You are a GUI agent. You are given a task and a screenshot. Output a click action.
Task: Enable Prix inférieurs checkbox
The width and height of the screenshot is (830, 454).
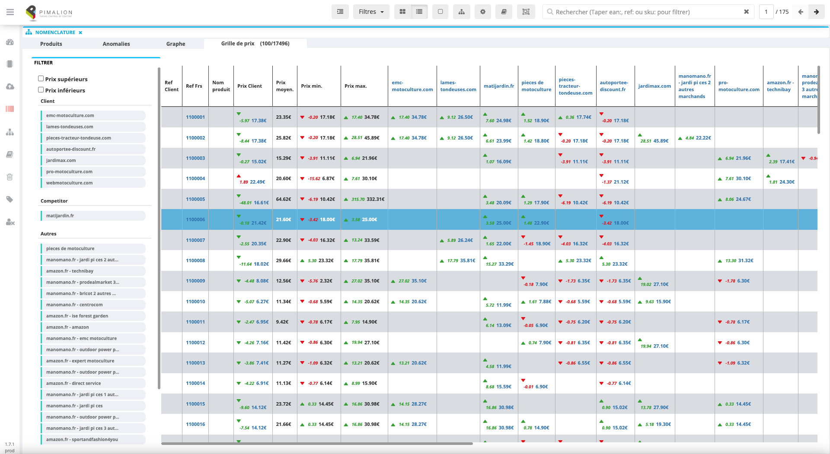tap(41, 90)
